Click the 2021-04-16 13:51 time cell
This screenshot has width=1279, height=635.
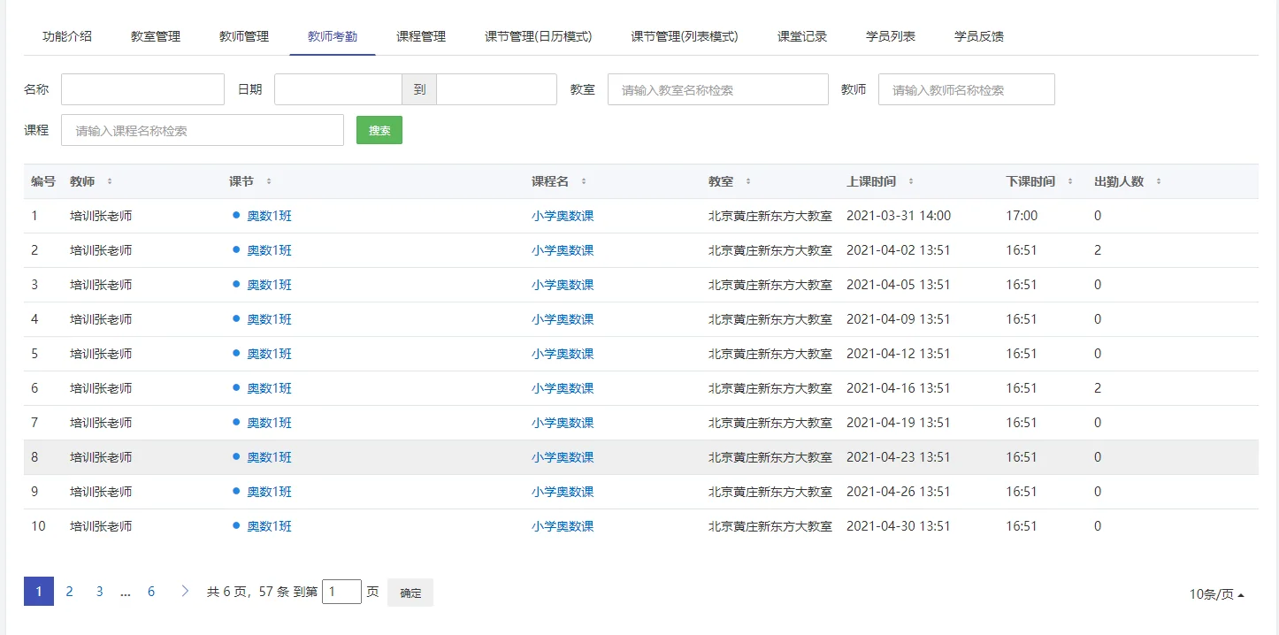(899, 388)
